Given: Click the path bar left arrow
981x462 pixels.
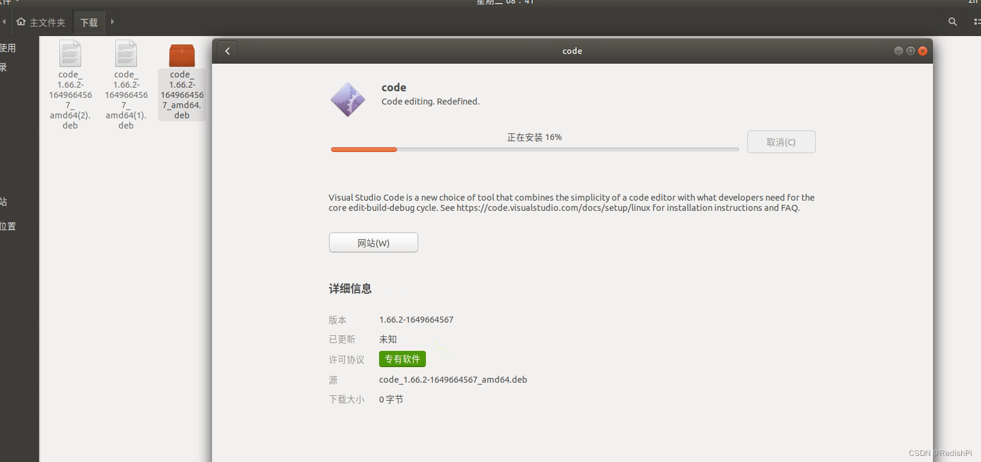Looking at the screenshot, I should click(x=4, y=22).
